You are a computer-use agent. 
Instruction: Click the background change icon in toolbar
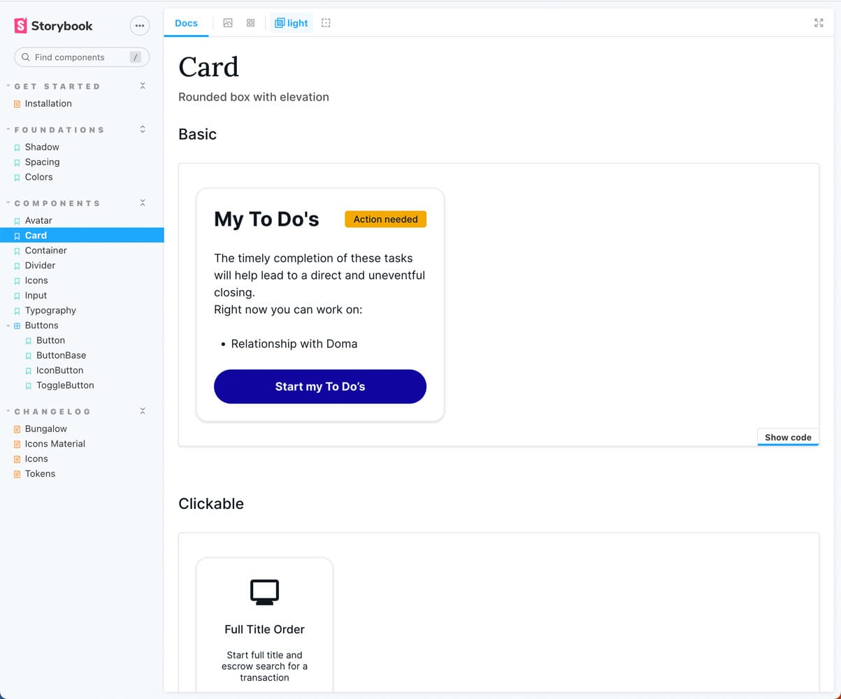pos(228,23)
